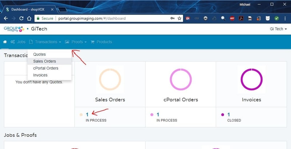Screen dimensions: 291x149
Task: Open the 1 Closed Invoices link
Action: pos(229,115)
